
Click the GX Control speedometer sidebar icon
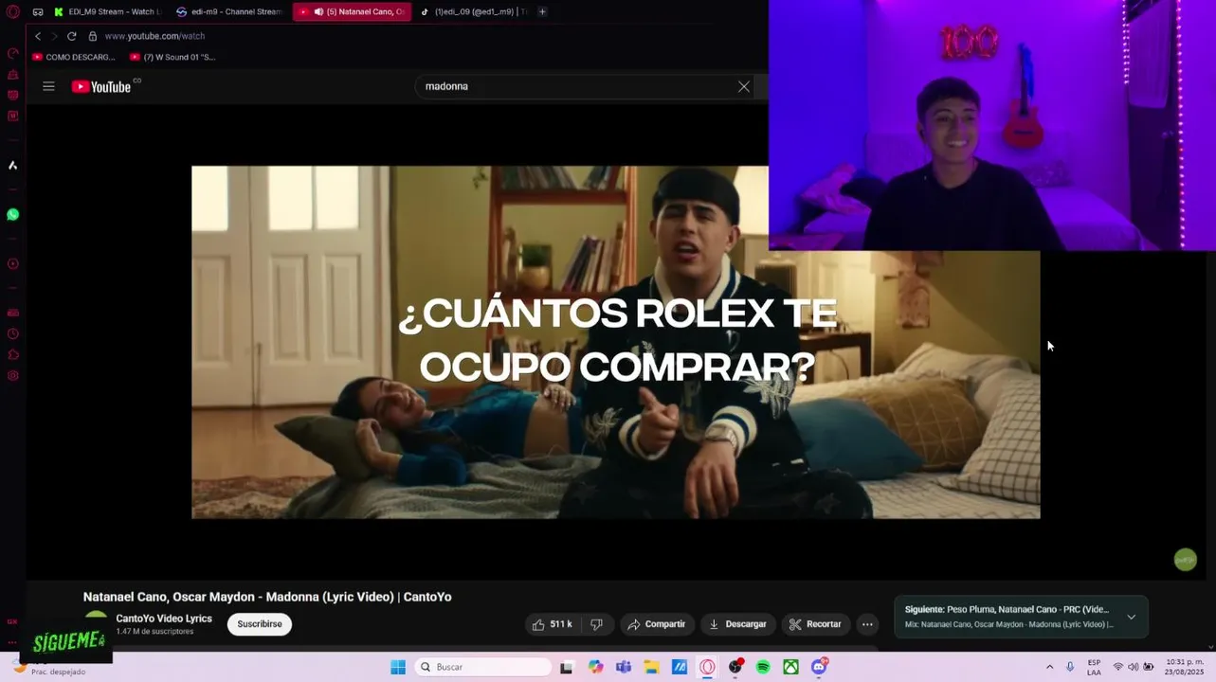click(x=12, y=53)
